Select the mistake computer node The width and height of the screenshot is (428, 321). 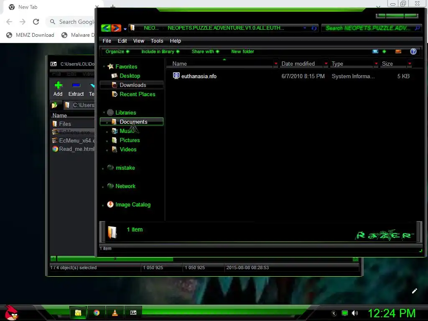[x=125, y=168]
